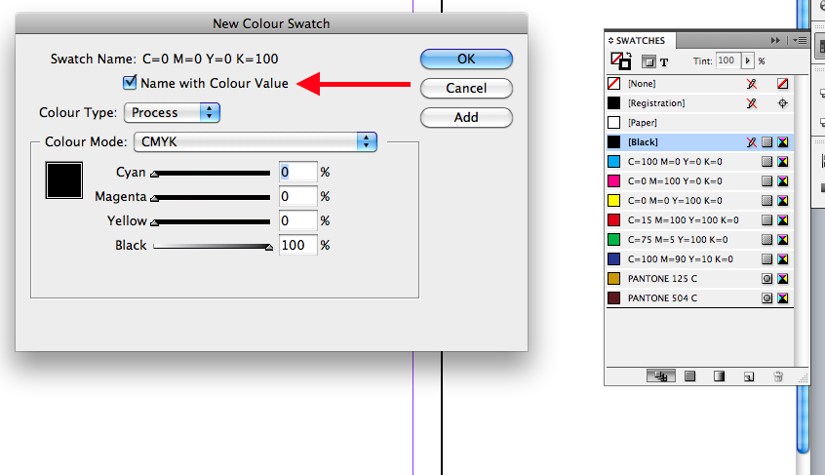Click the Black slider track
This screenshot has height=475, width=825.
pyautogui.click(x=212, y=246)
